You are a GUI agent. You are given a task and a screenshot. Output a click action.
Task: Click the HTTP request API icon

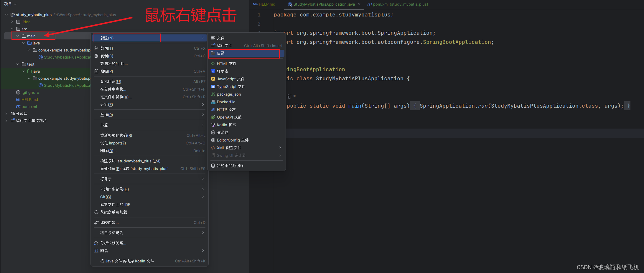(x=213, y=109)
